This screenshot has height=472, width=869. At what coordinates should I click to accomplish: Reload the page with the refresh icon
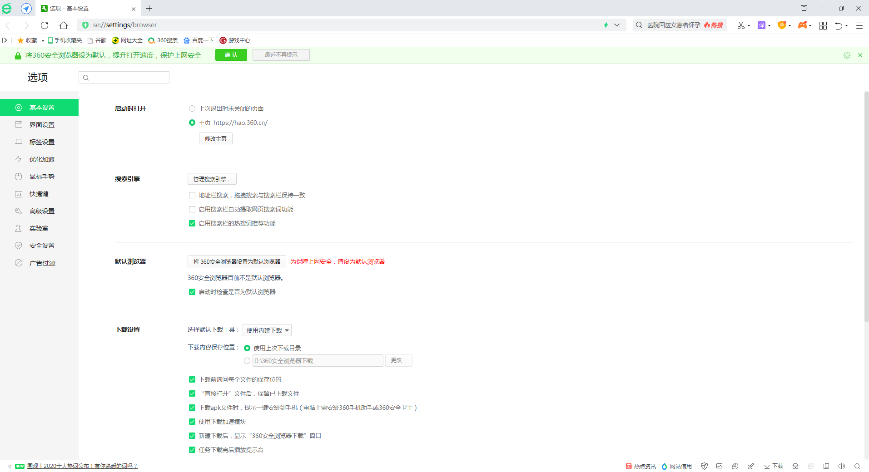pos(45,25)
